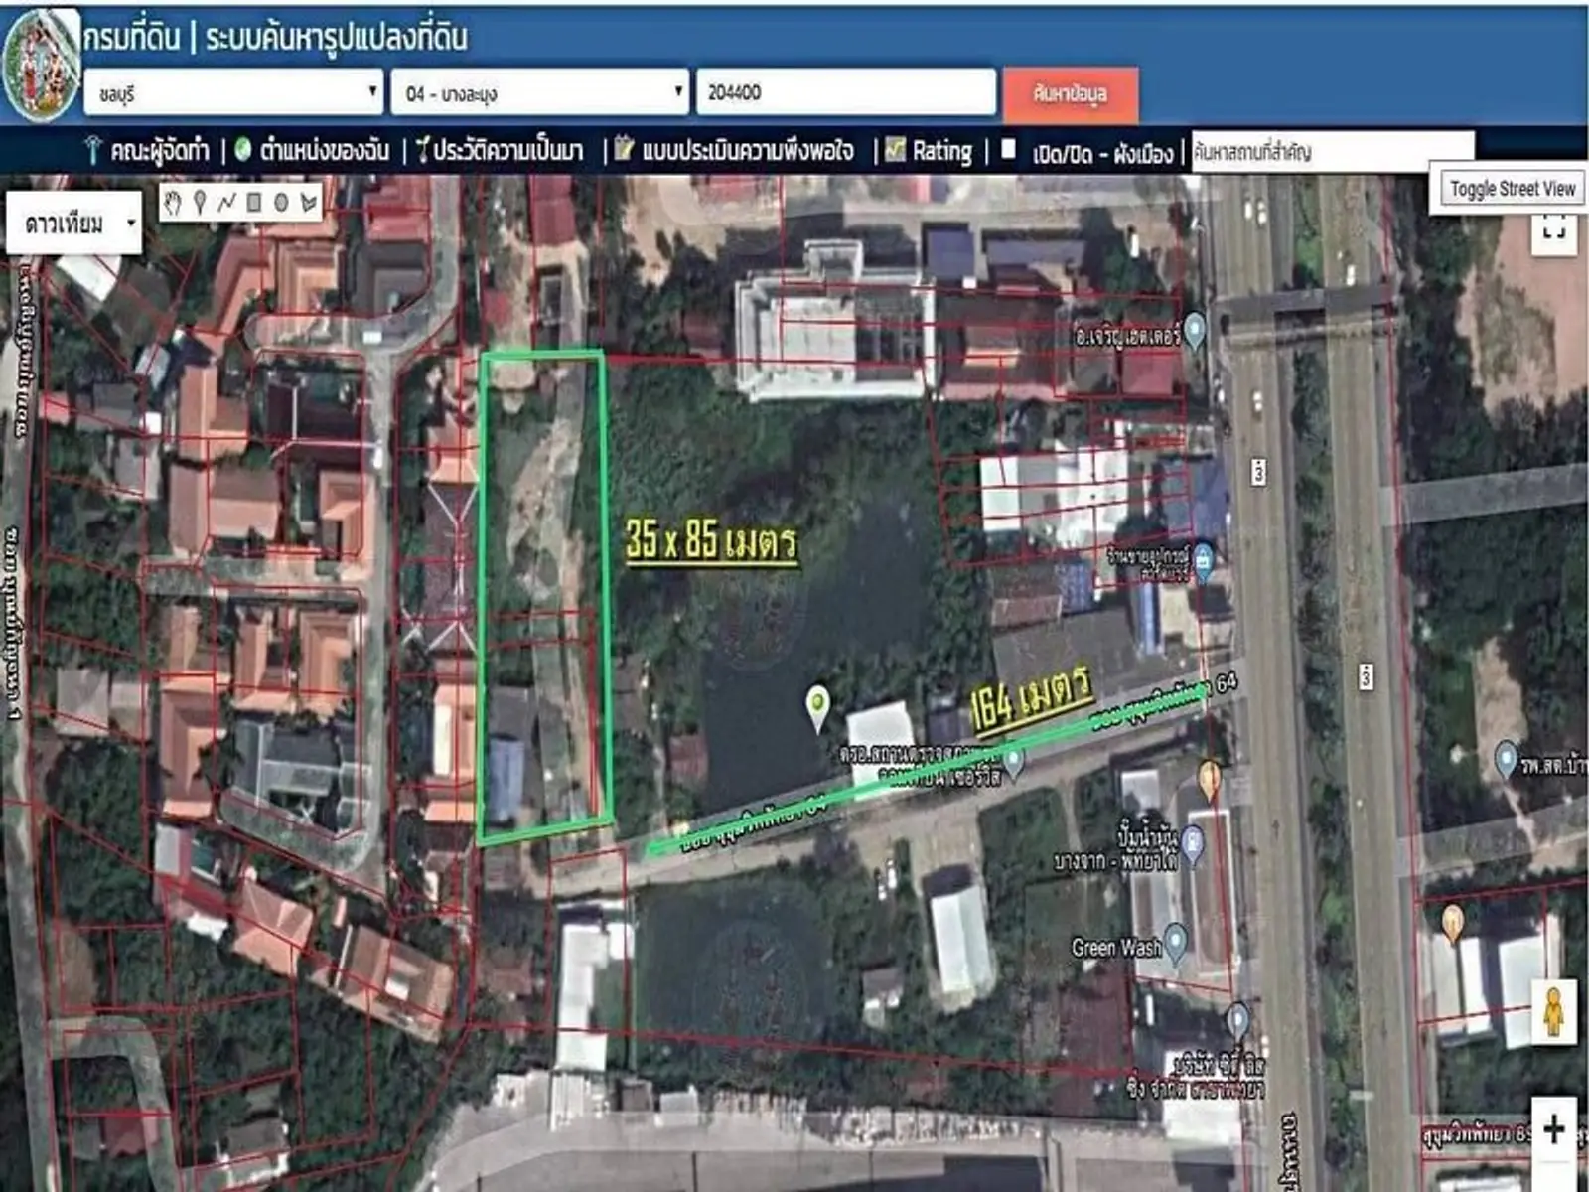Open the Rating menu item

pos(941,150)
